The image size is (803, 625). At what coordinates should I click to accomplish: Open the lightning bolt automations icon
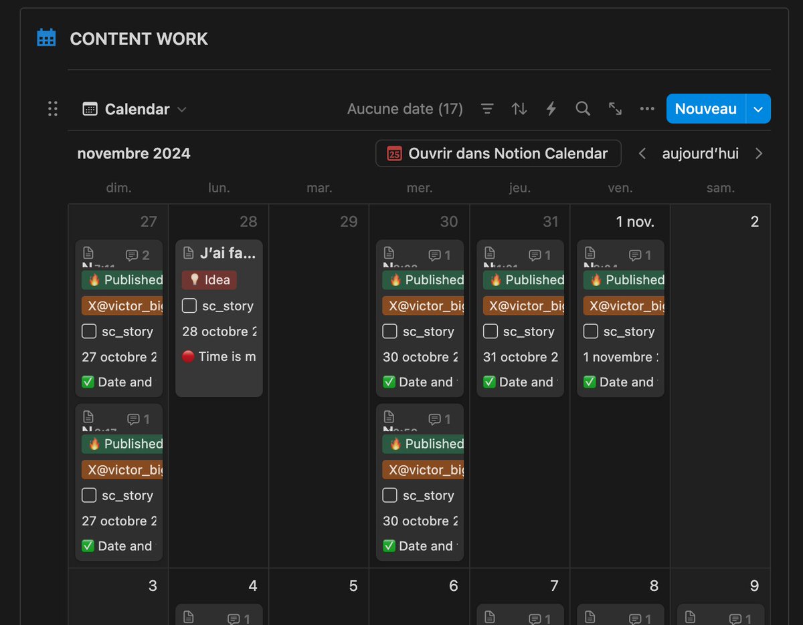pyautogui.click(x=551, y=109)
